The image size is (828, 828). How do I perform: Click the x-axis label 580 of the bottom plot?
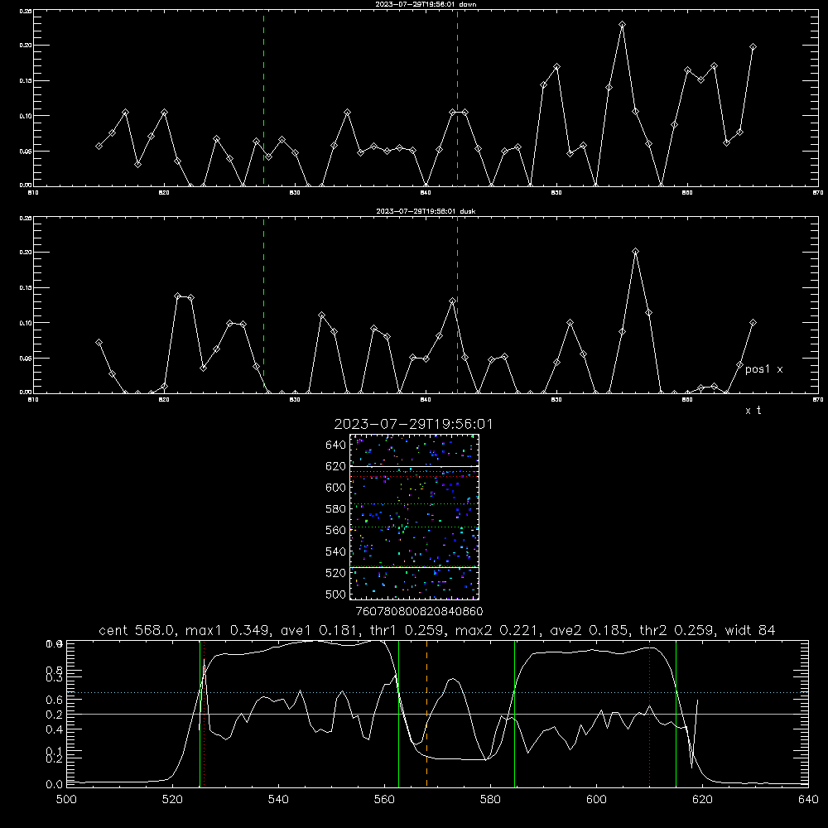[x=490, y=800]
